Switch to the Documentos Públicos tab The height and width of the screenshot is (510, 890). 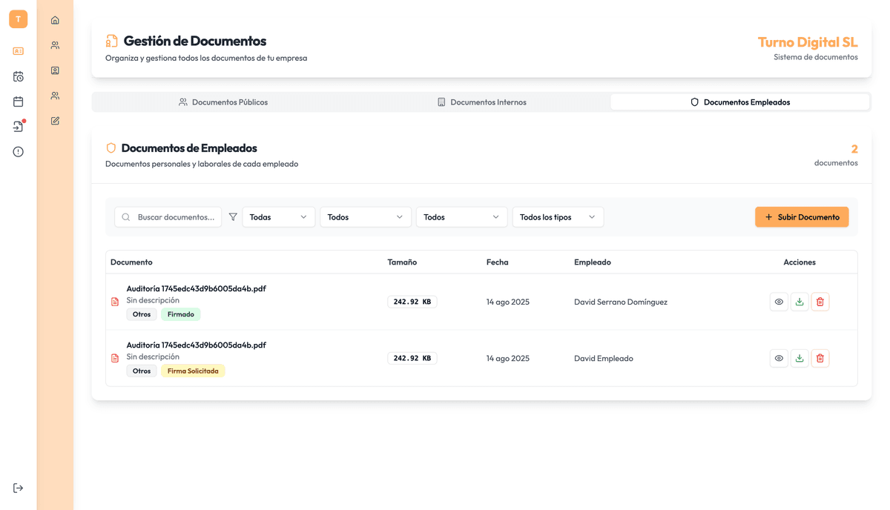point(222,102)
